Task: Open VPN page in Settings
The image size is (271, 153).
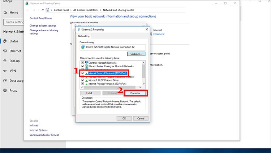Action: pos(13,71)
